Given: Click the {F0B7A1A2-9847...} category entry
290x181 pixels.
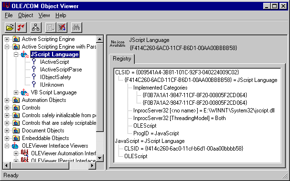Looking at the screenshot, I should pyautogui.click(x=195, y=103).
